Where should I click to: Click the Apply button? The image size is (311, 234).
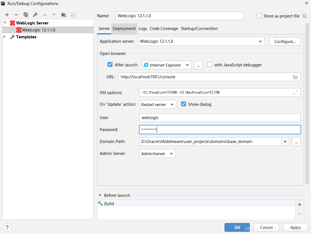295,227
